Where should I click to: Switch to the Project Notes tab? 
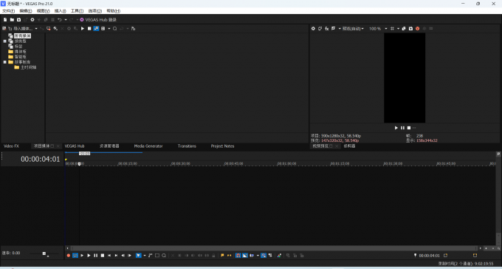point(222,146)
